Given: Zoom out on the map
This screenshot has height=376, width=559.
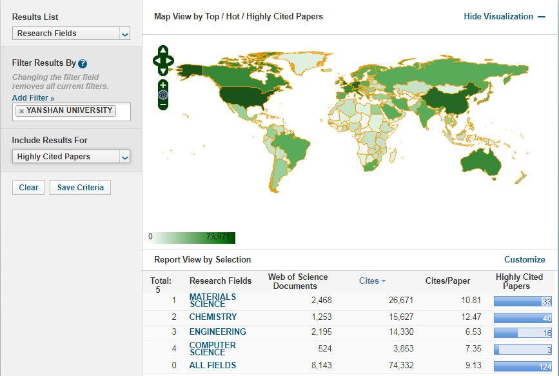Looking at the screenshot, I should click(x=163, y=104).
